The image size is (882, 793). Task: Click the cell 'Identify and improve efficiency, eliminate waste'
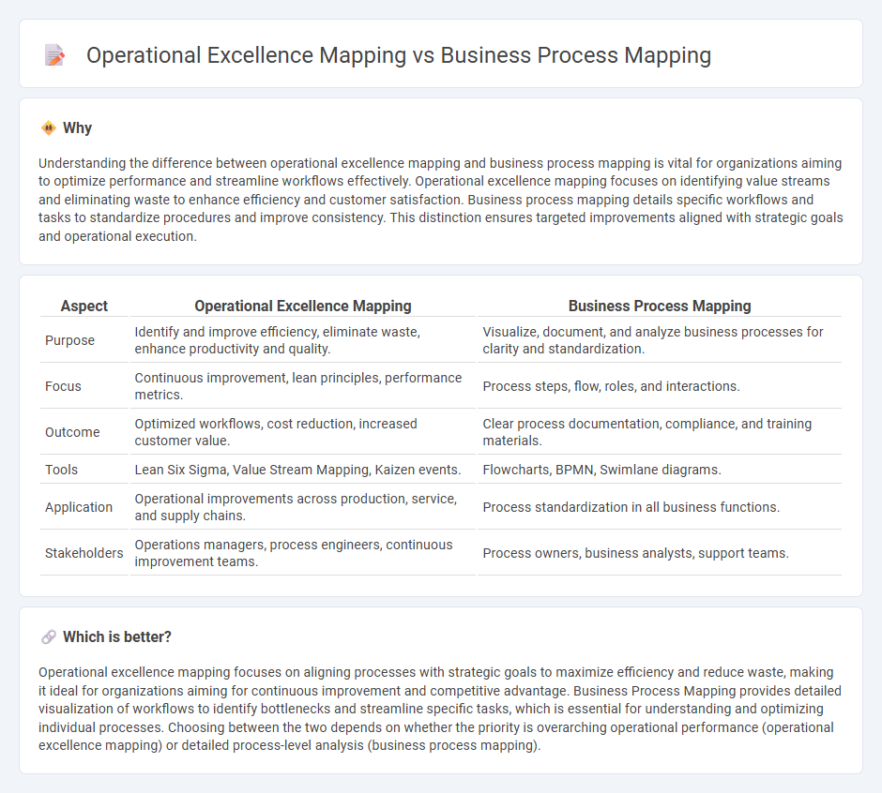pos(303,340)
